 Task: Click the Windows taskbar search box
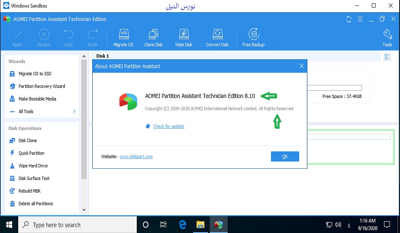[x=78, y=225]
